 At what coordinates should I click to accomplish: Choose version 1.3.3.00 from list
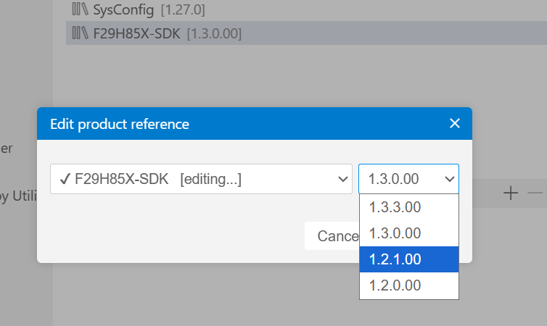coord(409,207)
